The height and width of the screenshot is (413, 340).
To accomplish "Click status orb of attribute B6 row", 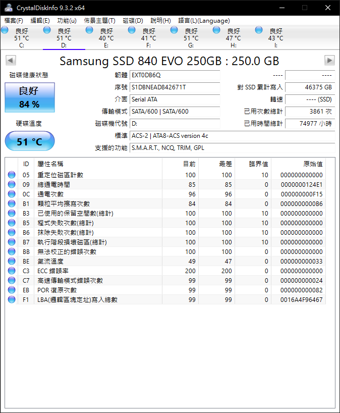I will 12,232.
